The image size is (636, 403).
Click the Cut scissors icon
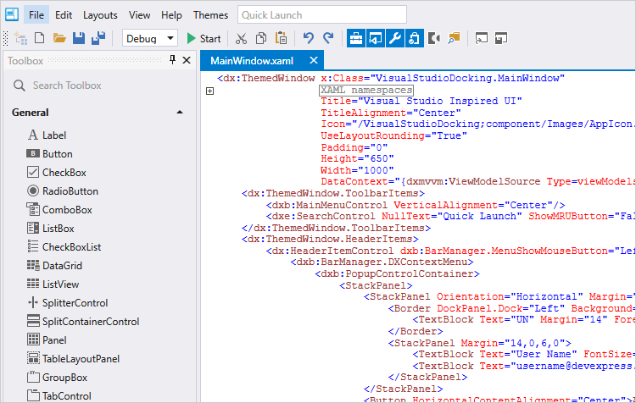(241, 38)
